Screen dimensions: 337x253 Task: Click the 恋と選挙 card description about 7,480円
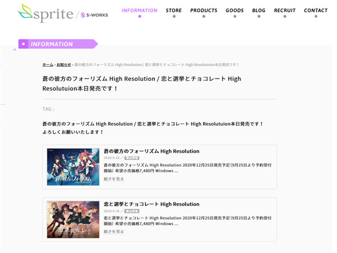188,221
